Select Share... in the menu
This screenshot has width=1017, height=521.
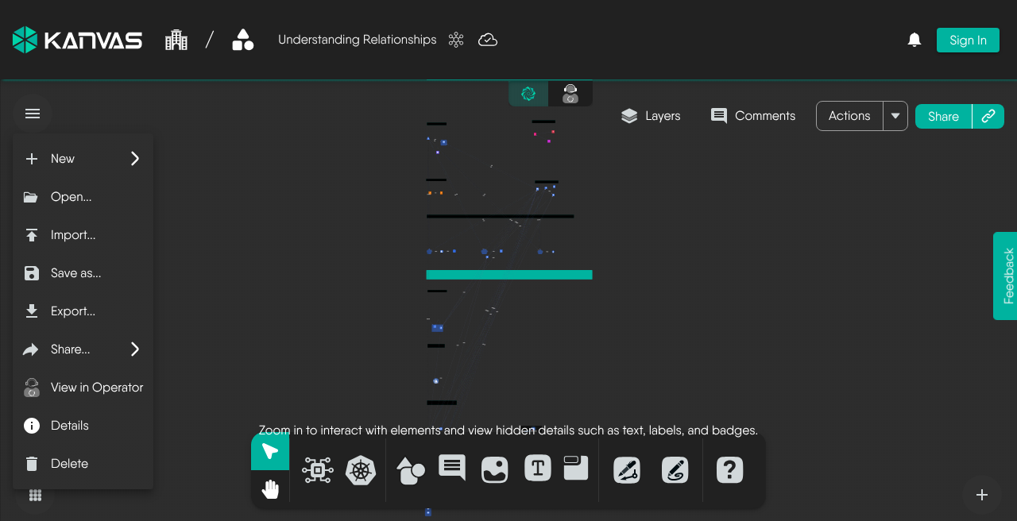pos(83,349)
